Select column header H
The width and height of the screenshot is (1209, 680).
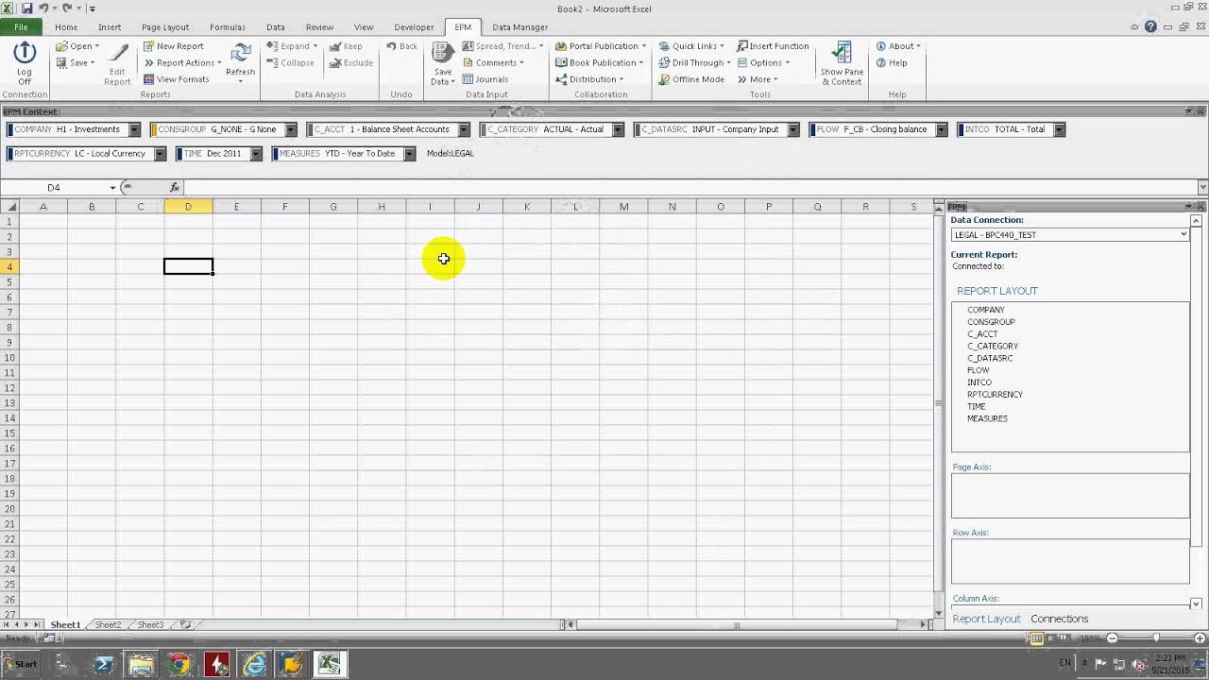click(382, 206)
